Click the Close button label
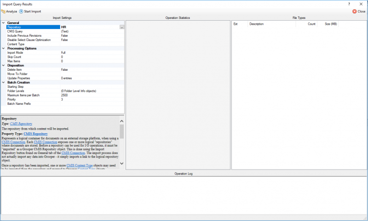The image size is (368, 221). [x=362, y=11]
